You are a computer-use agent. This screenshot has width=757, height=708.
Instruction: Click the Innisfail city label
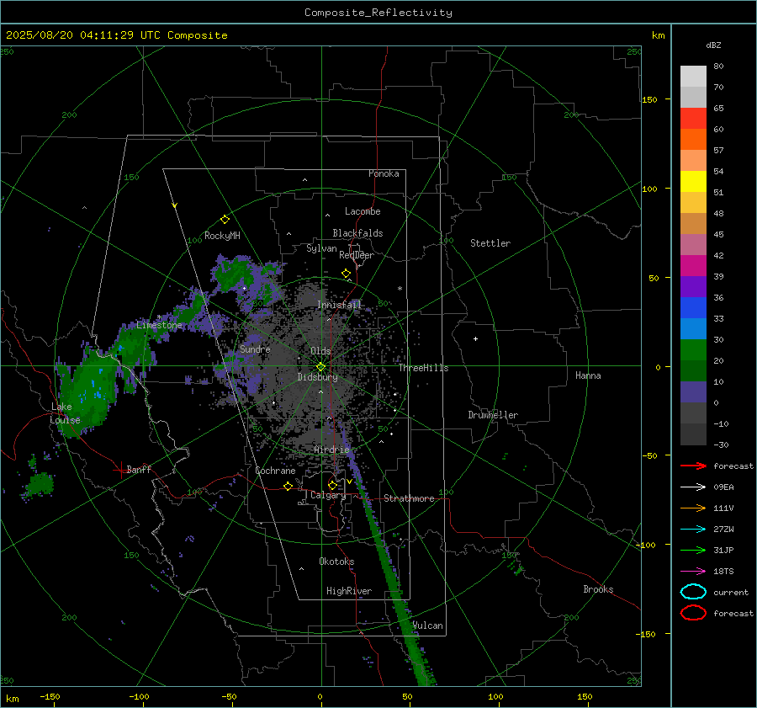coord(339,305)
